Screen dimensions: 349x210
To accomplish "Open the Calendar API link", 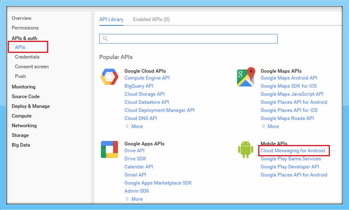I will pos(139,167).
